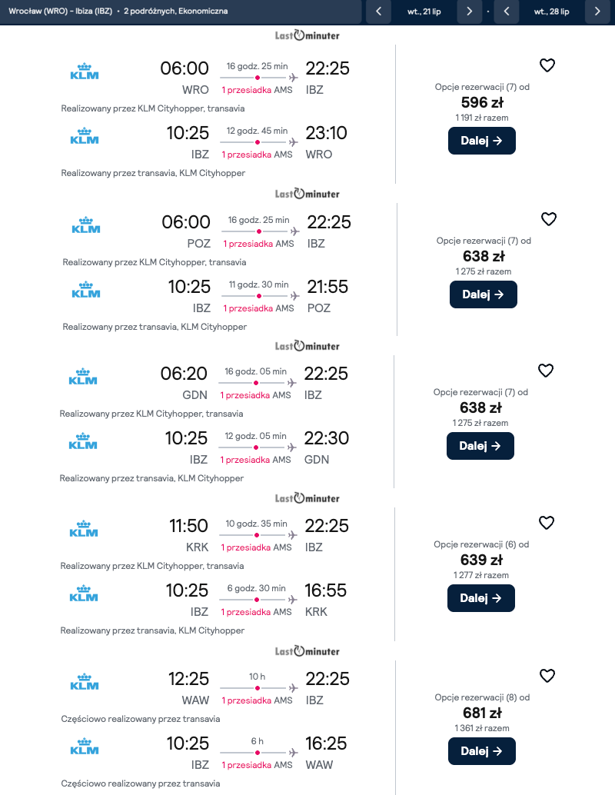Go to next return date after 28 lip

pyautogui.click(x=597, y=12)
